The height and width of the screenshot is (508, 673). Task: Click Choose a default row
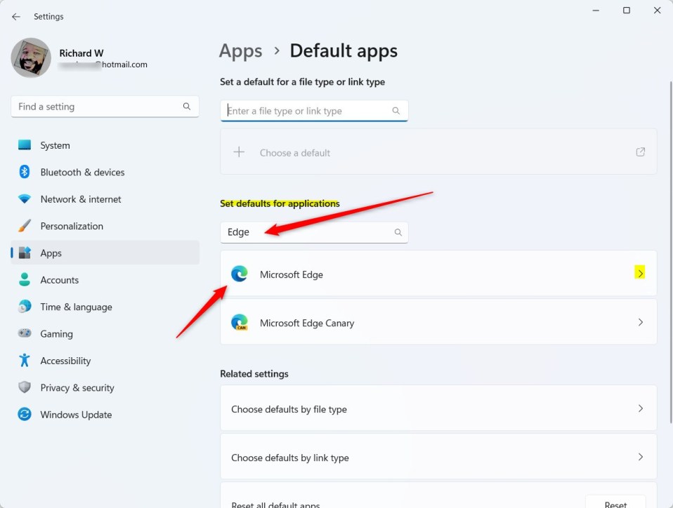click(438, 152)
